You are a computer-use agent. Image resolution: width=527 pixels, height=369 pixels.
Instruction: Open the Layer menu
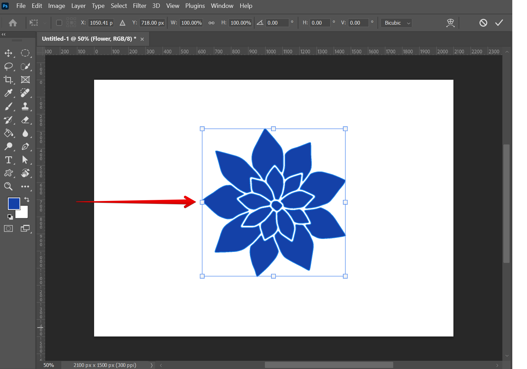pos(78,6)
